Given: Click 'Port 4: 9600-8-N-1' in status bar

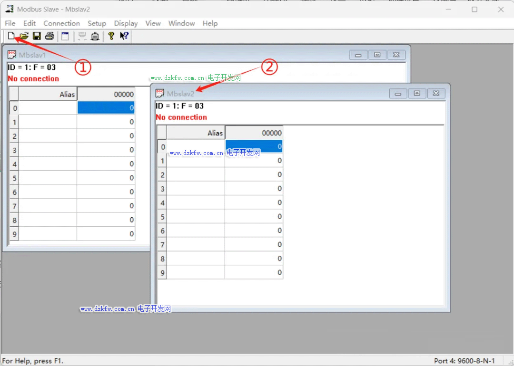Looking at the screenshot, I should point(464,361).
